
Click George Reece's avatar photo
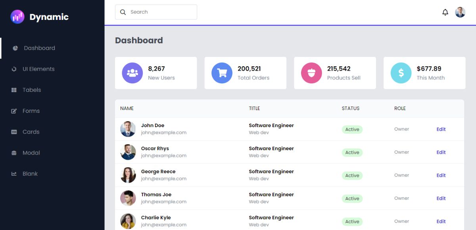pos(128,175)
